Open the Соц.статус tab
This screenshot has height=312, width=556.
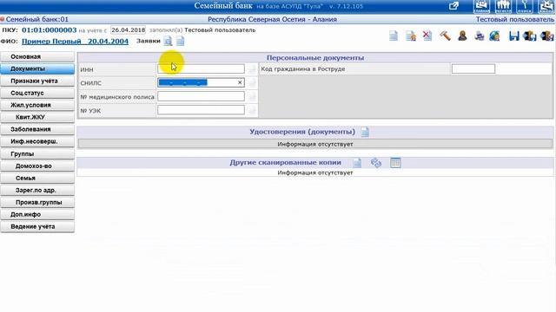pyautogui.click(x=37, y=93)
